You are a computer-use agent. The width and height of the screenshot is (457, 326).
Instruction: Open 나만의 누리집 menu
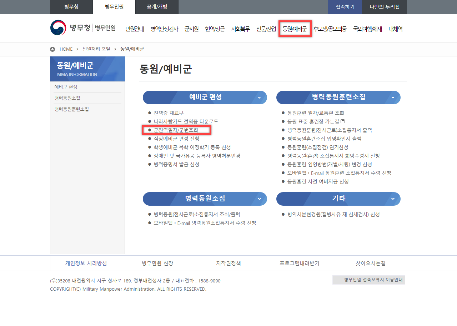click(385, 7)
